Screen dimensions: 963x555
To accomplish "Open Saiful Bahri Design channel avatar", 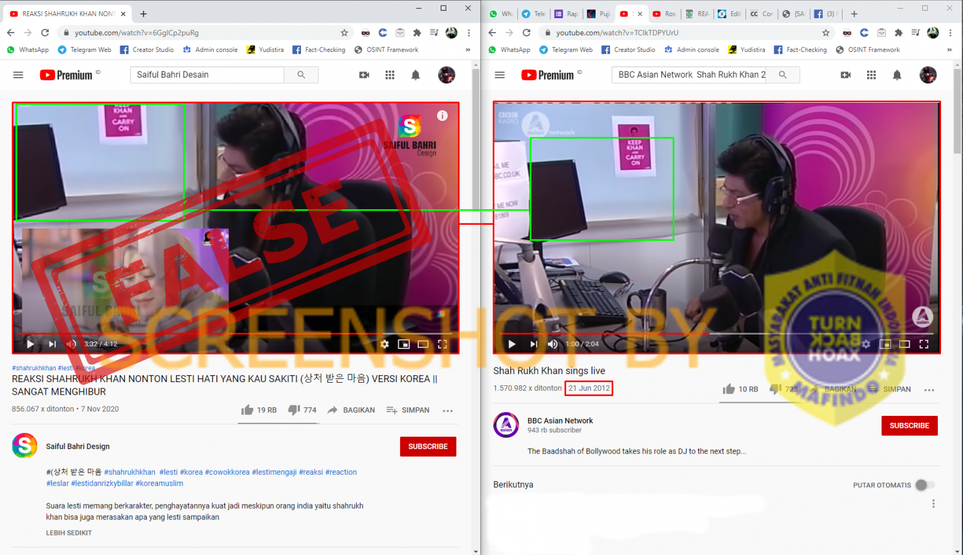I will (24, 446).
